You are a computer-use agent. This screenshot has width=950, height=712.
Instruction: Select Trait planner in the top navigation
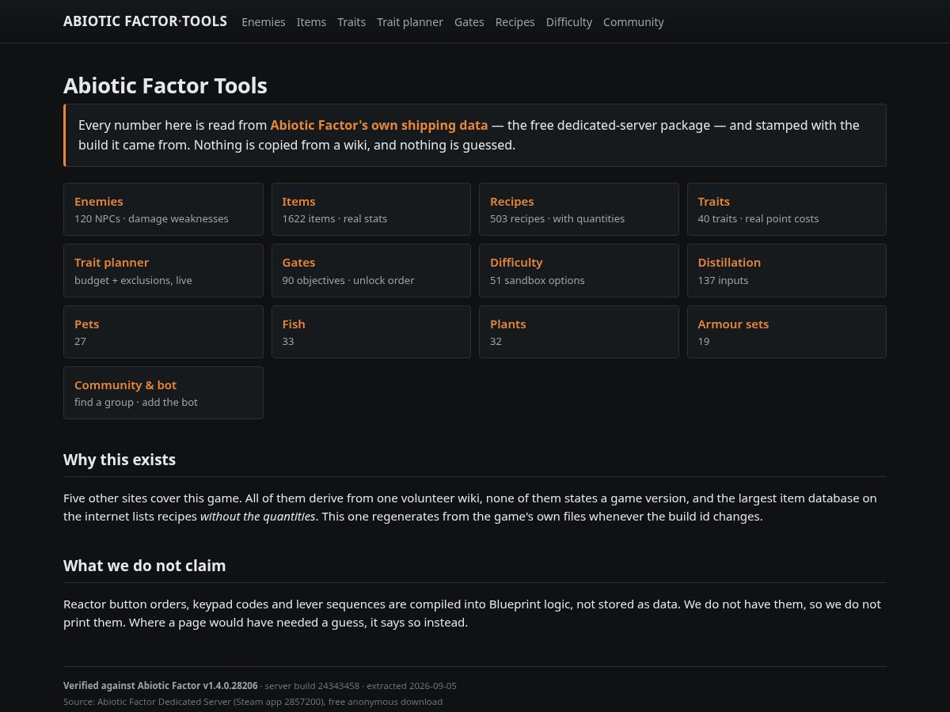[410, 22]
